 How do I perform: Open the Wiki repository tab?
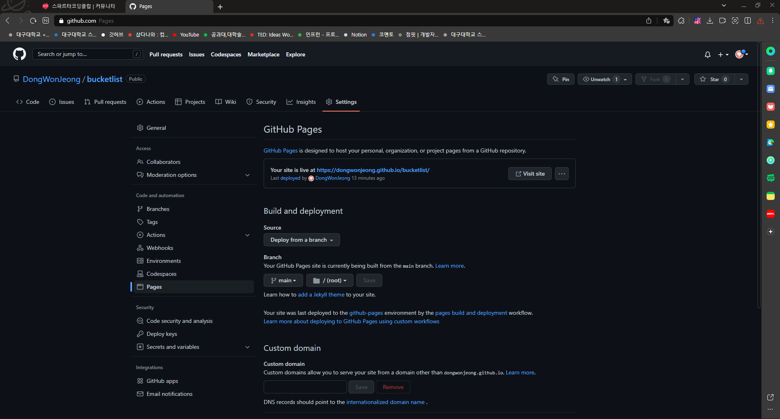point(225,102)
